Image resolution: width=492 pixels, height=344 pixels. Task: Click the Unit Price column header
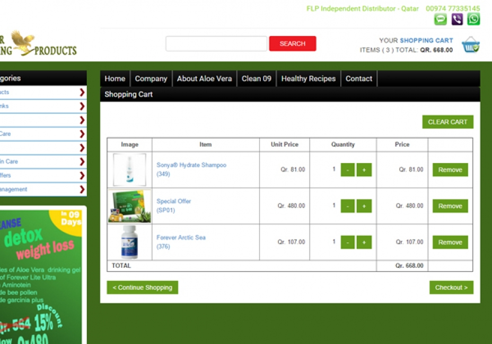tap(285, 144)
